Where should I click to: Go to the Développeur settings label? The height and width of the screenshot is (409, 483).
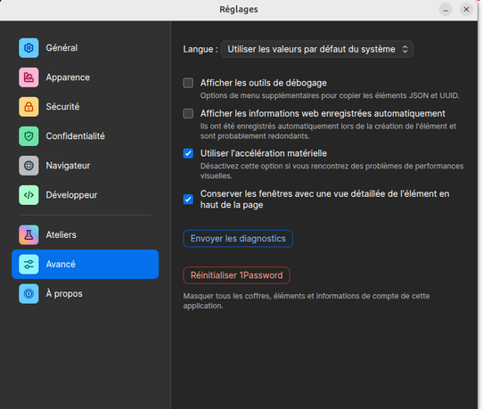tap(71, 195)
